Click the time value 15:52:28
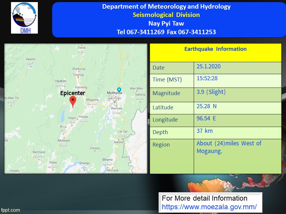286x214 pixels. (207, 79)
